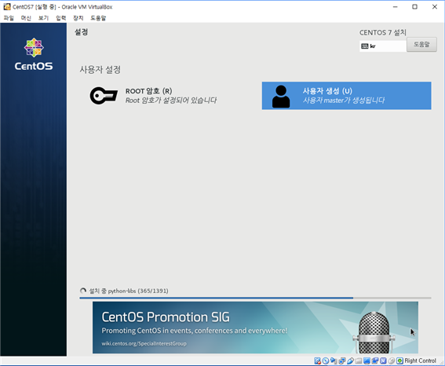This screenshot has height=366, width=445.
Task: Open 사용자 생성 (U) settings
Action: 347,96
